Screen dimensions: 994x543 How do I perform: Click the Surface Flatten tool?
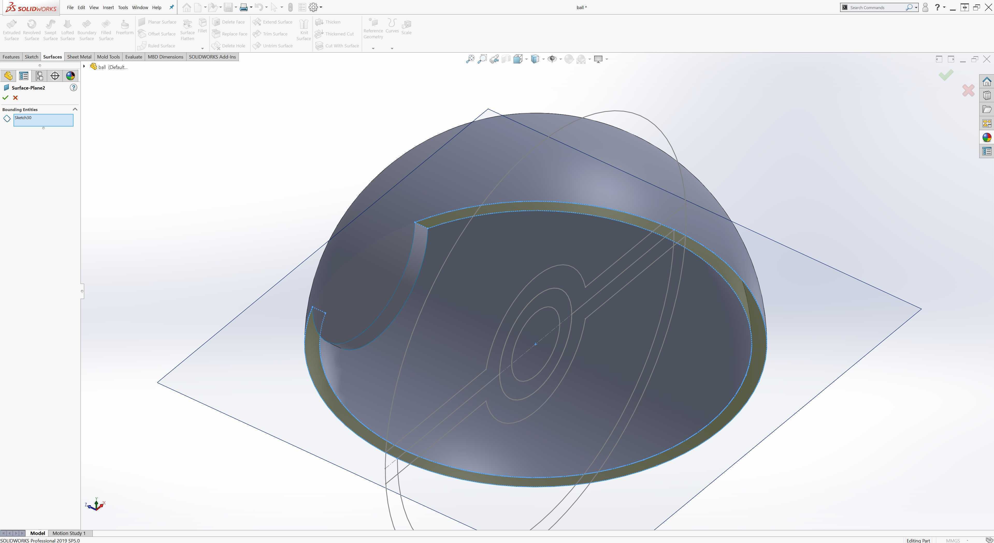tap(187, 30)
